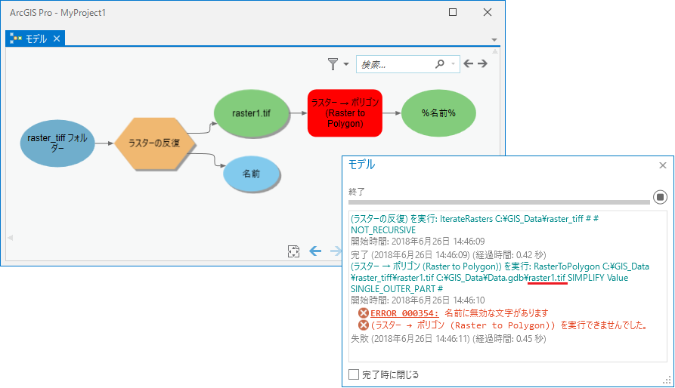
Task: Click the blue back navigation arrow
Action: [x=315, y=251]
